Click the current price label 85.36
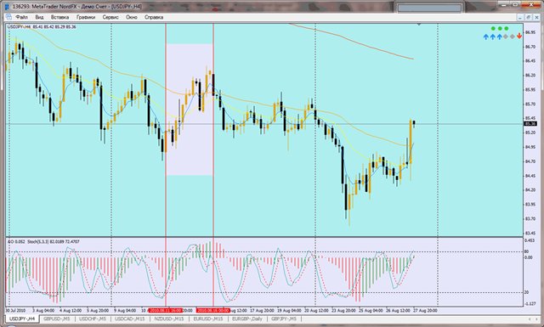Viewport: 544px width, 327px height. click(x=530, y=123)
